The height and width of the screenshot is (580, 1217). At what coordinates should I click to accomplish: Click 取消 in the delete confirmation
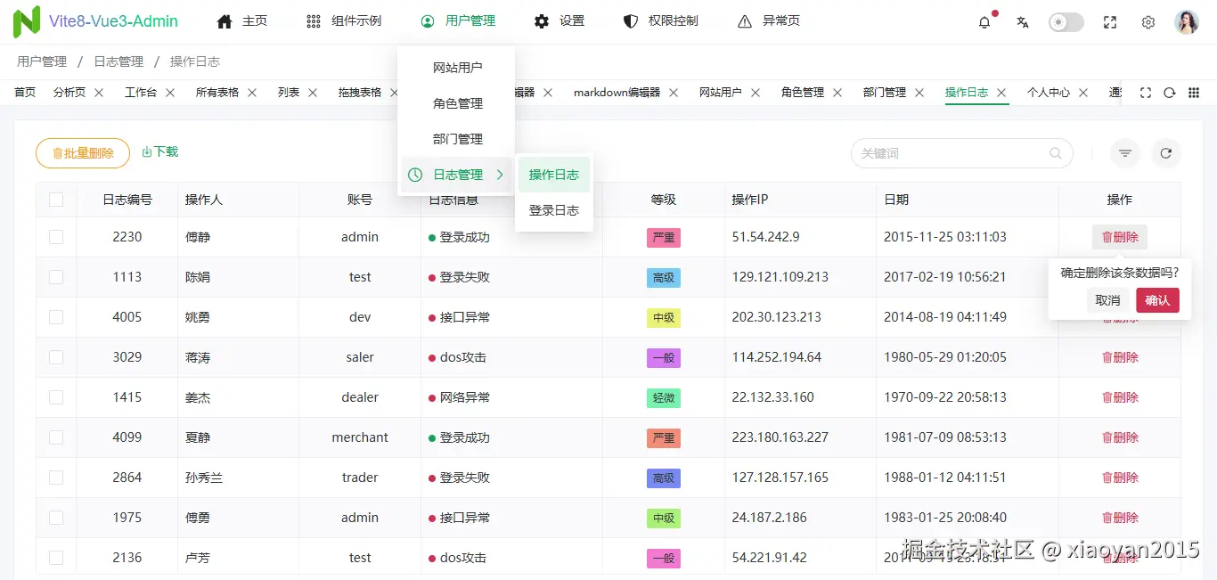[x=1108, y=300]
